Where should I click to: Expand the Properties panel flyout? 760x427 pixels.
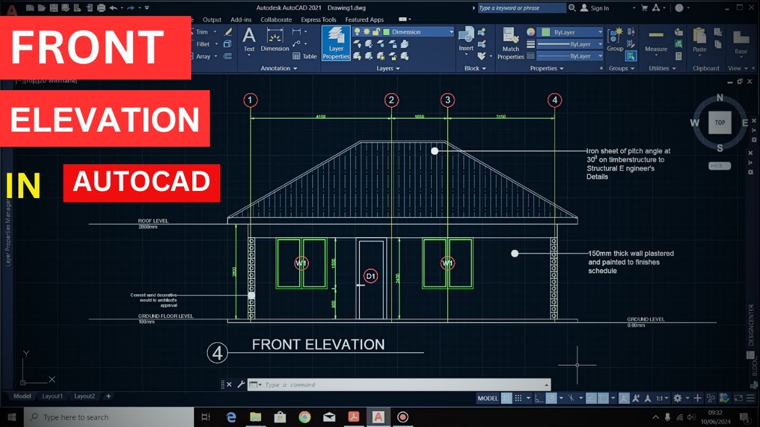547,68
